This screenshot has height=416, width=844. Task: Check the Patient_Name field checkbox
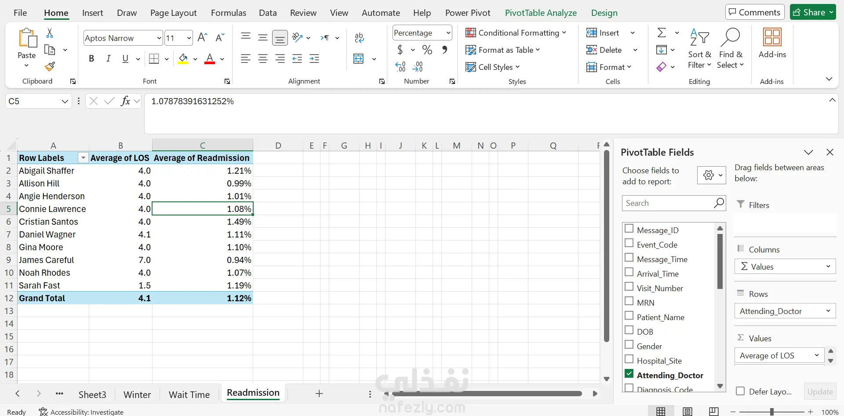point(629,316)
